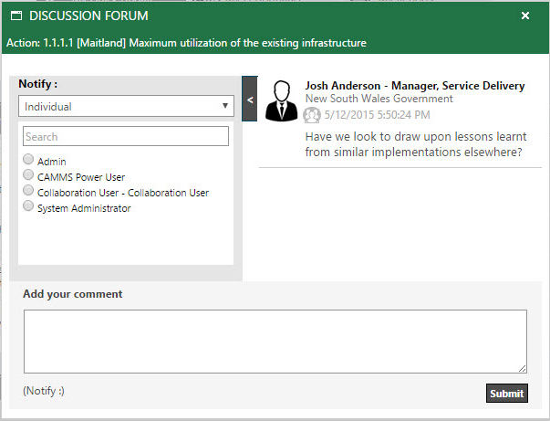
Task: Click the lessons learnt comment text
Action: click(x=413, y=144)
